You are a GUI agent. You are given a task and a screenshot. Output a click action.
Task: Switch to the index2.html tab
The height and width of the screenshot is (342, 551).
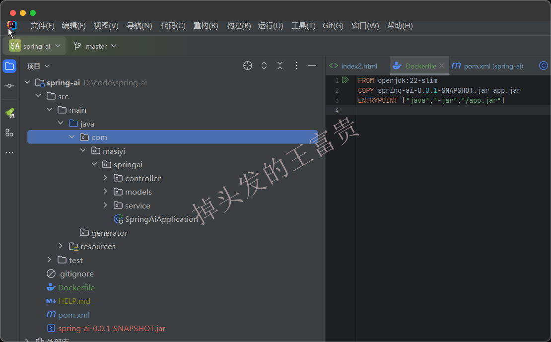(353, 66)
